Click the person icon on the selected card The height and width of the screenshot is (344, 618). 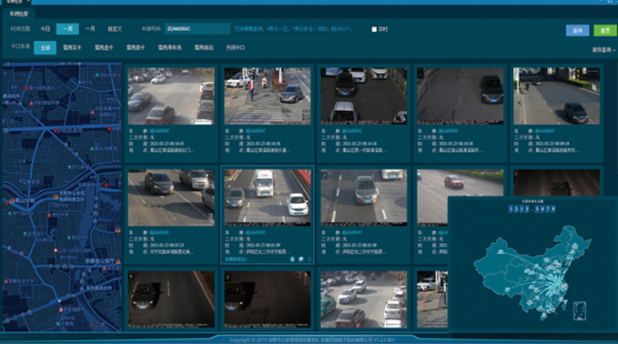[x=292, y=258]
